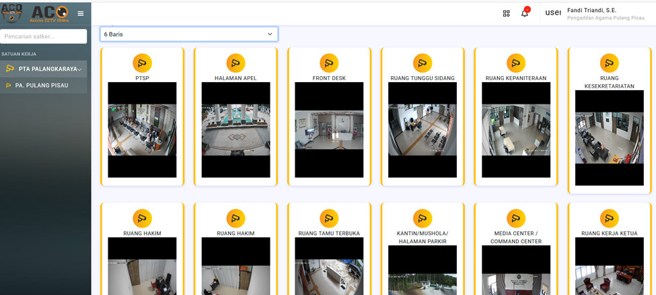The width and height of the screenshot is (656, 295).
Task: Open the notifications bell
Action: click(x=525, y=13)
